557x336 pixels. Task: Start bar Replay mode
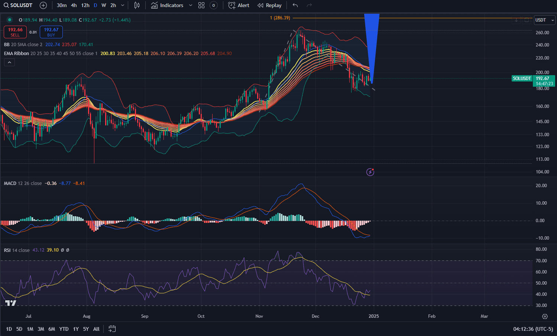pyautogui.click(x=269, y=5)
